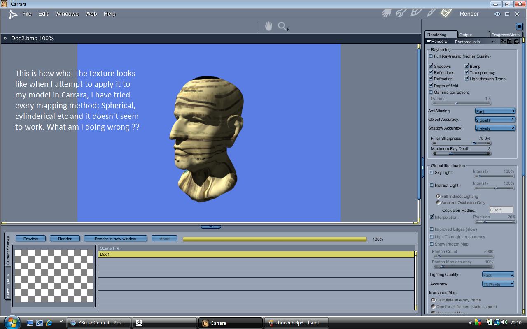Screen dimensions: 527x329
Task: Toggle Light through Trans. checkbox
Action: (466, 79)
